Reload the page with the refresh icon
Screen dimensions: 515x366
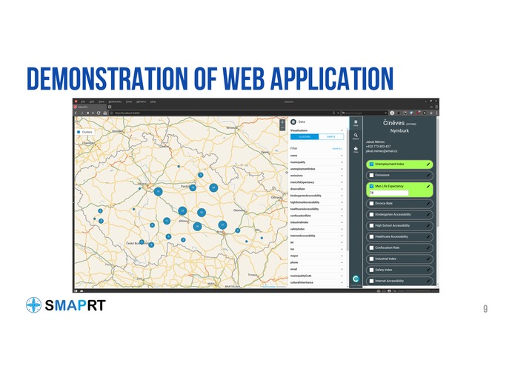[99, 113]
